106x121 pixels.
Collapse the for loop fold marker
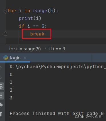pyautogui.click(x=5, y=11)
